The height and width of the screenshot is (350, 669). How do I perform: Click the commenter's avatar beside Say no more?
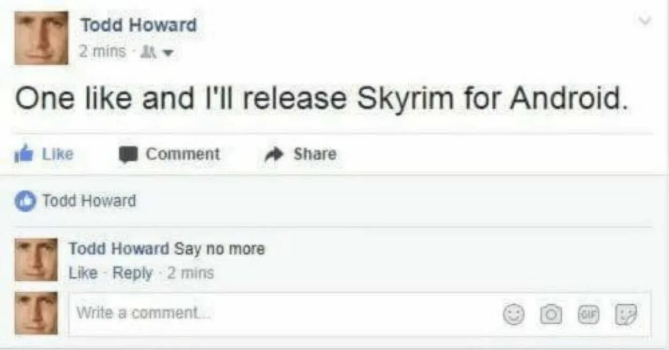tap(36, 260)
